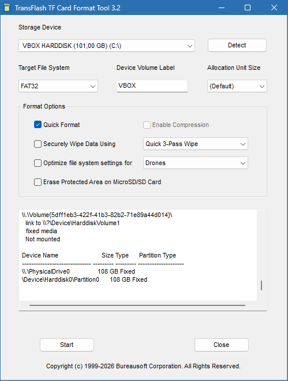Click the \\.\PhysicalDrive0 row in log
The width and height of the screenshot is (288, 381).
click(78, 271)
